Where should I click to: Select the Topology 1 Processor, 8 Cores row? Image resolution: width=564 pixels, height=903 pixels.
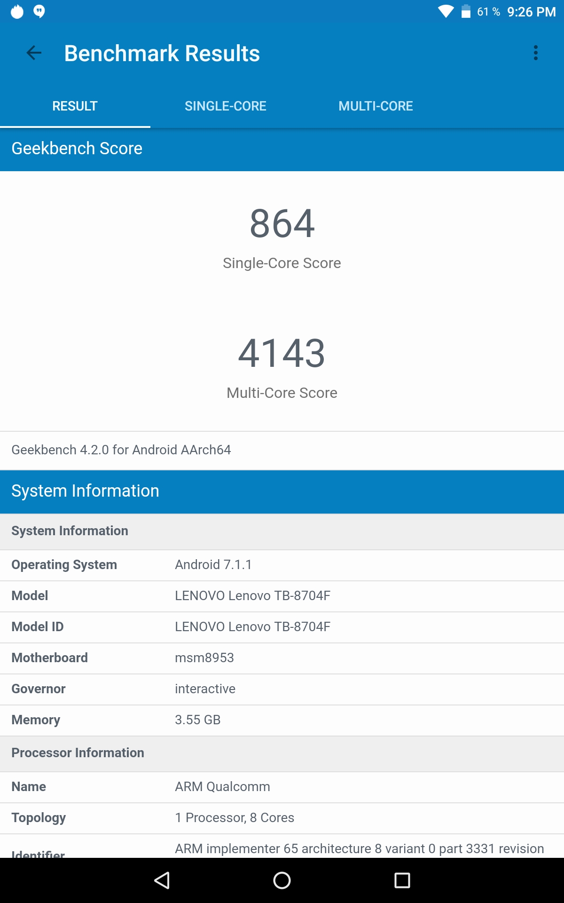point(282,818)
